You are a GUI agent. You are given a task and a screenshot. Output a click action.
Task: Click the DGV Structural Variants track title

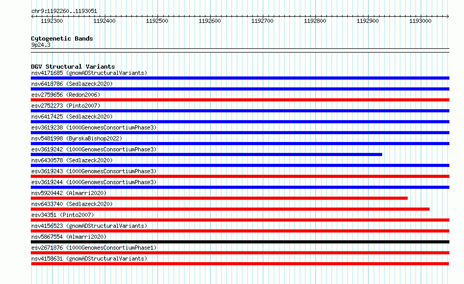[73, 67]
